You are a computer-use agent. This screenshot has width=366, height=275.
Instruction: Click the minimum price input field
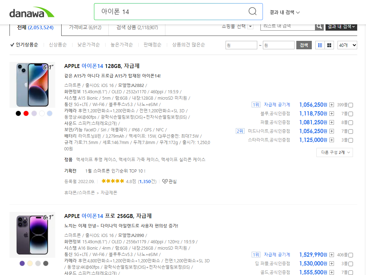[241, 45]
